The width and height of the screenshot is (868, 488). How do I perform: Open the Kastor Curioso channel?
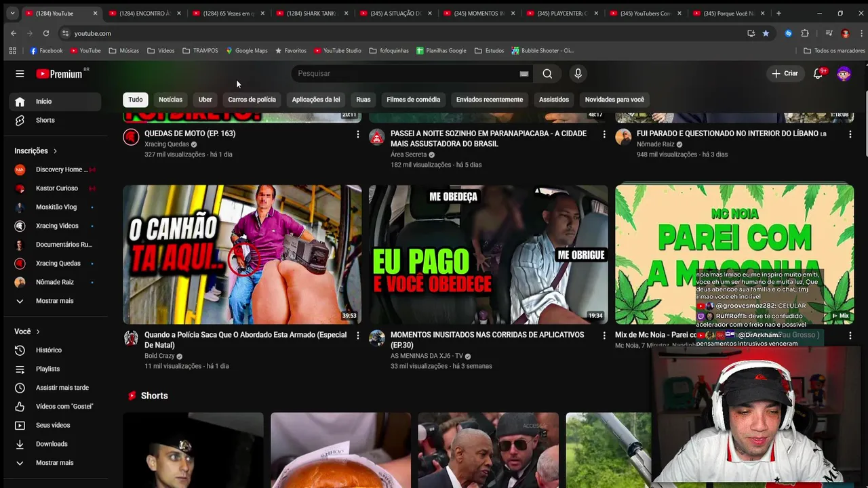click(x=55, y=188)
